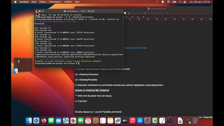
Task: Open Reminders app in dock
Action: tap(103, 121)
